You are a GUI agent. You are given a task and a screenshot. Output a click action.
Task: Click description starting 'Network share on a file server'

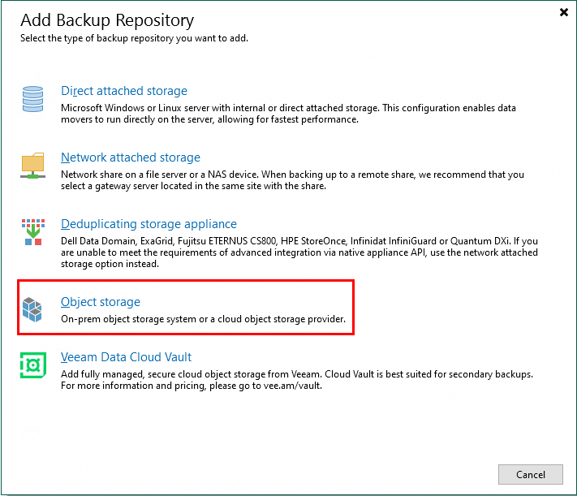292,180
